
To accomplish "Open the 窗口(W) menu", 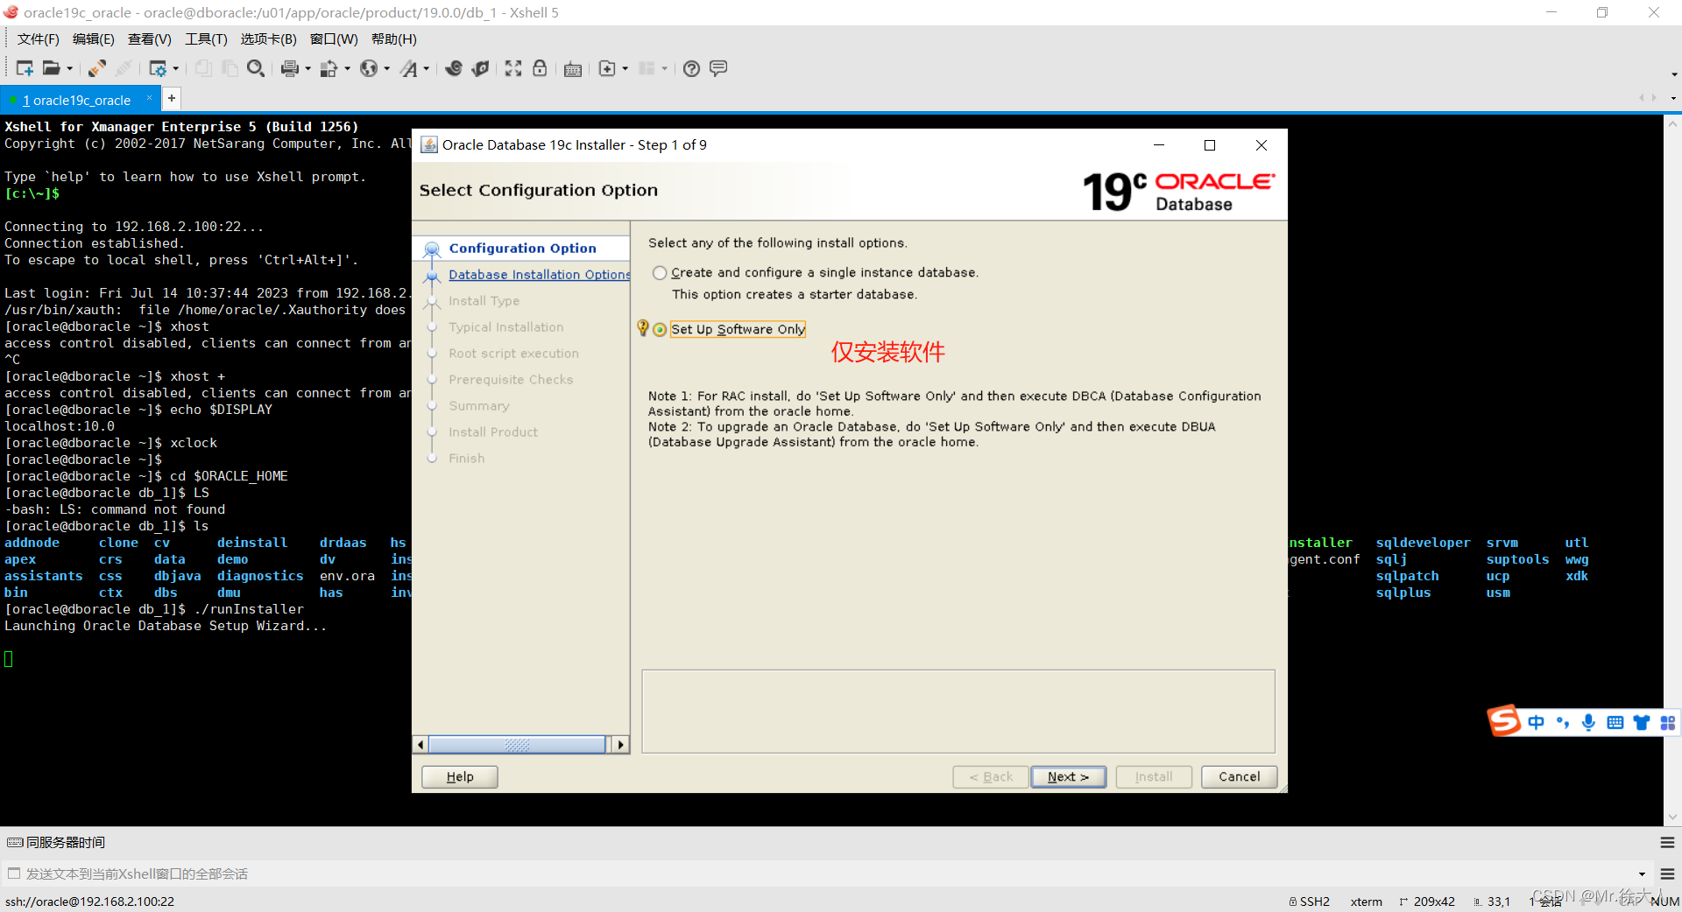I will 334,39.
